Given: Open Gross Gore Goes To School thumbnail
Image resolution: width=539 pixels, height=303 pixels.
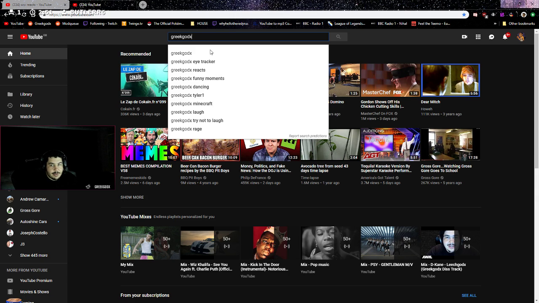Looking at the screenshot, I should point(450,144).
